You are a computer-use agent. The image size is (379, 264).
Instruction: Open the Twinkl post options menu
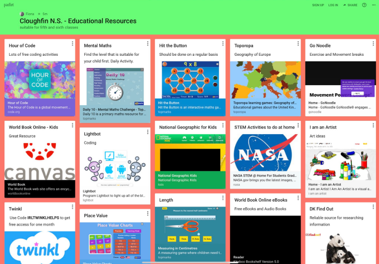(x=73, y=207)
